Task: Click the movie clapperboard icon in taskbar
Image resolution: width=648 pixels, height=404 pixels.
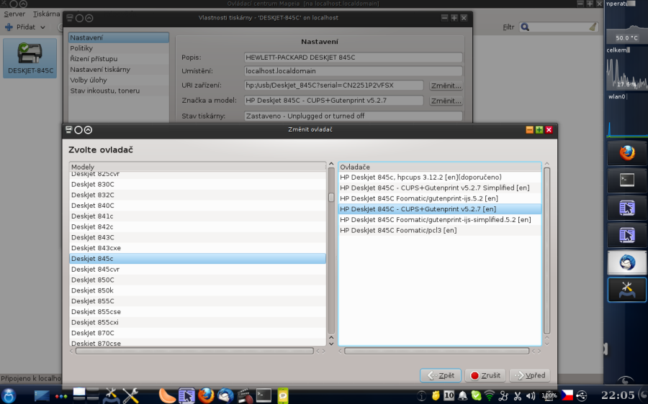Action: [x=244, y=395]
